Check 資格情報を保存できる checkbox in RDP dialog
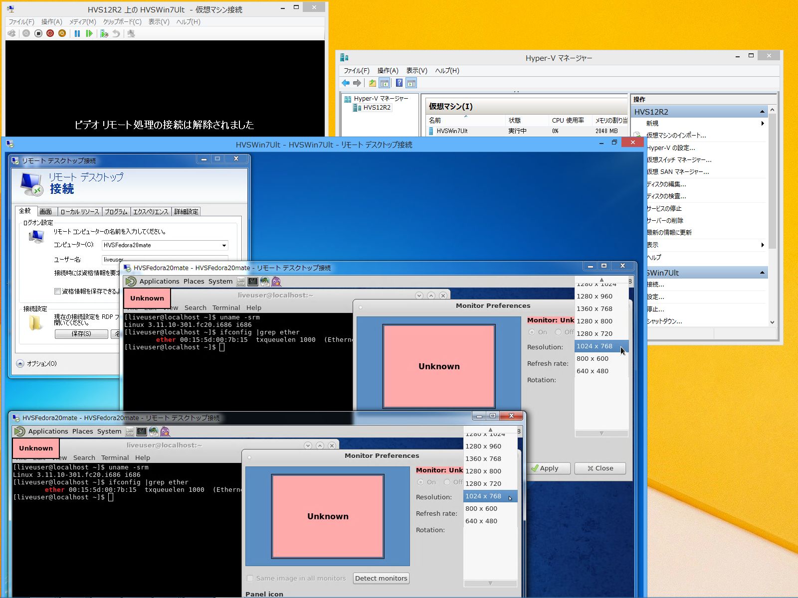The height and width of the screenshot is (598, 798). 57,292
